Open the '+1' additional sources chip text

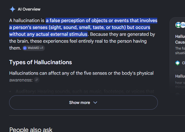(x=42, y=48)
